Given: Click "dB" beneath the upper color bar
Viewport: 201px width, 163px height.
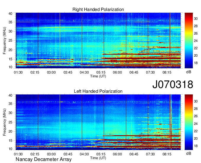Looking at the screenshot, I should [189, 72].
